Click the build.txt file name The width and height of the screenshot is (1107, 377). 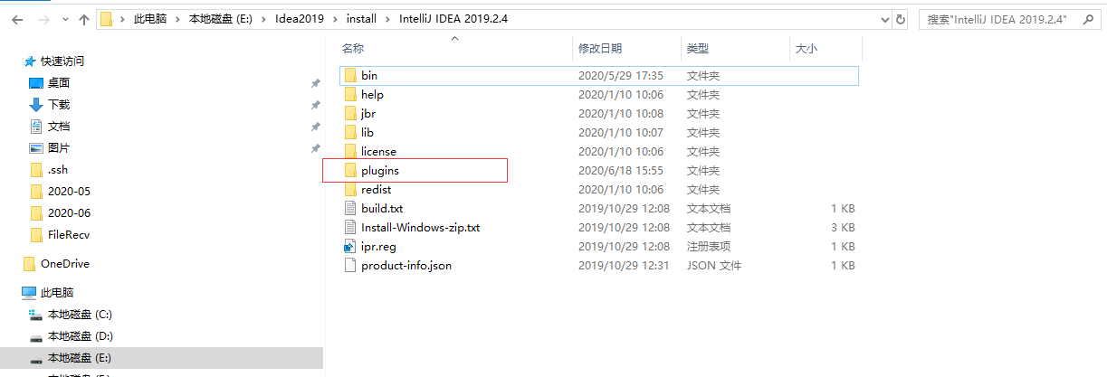click(x=382, y=208)
